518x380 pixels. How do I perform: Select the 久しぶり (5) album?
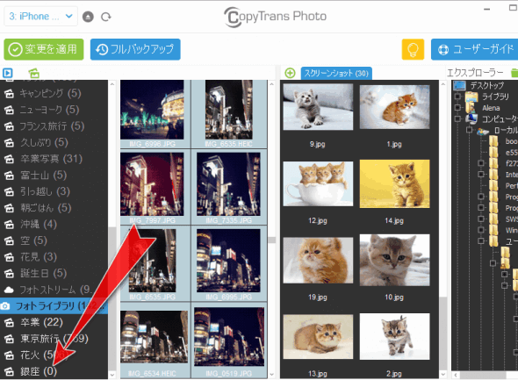(x=54, y=143)
